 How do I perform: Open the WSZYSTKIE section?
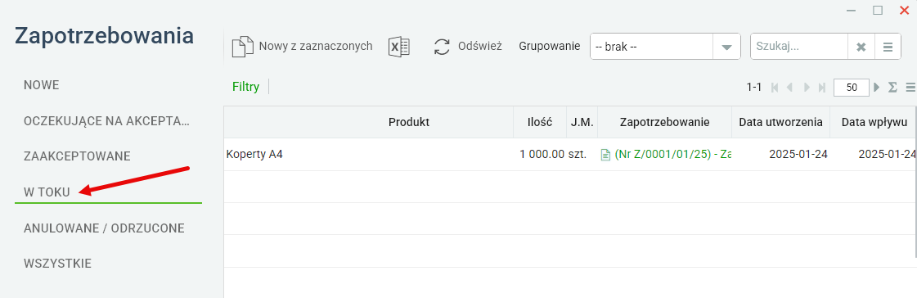(57, 264)
